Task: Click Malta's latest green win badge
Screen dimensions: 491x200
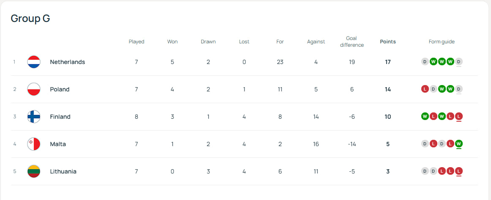Action: tap(459, 144)
